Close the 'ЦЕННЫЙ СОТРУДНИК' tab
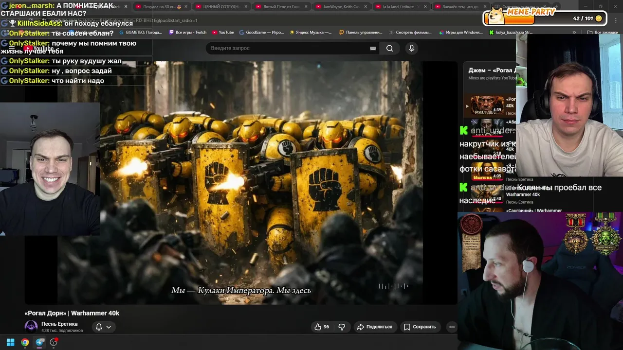 pos(246,7)
